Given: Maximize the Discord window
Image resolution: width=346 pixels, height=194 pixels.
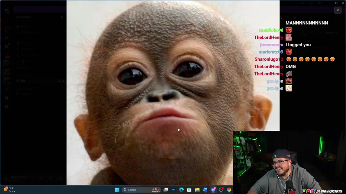Looking at the screenshot, I should (x=336, y=3).
